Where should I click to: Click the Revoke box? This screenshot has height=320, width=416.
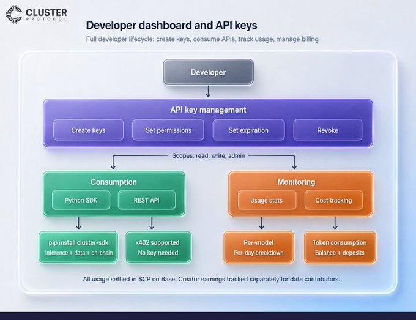[328, 130]
